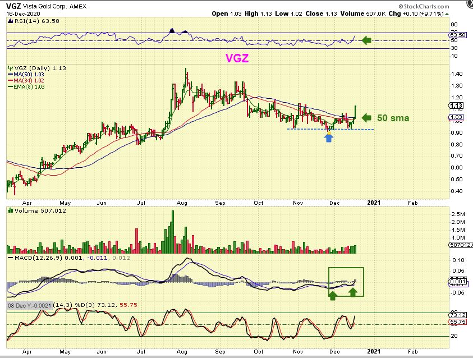Click the candlestick icon beside VGZ (Daily)
The height and width of the screenshot is (358, 473).
(10, 68)
